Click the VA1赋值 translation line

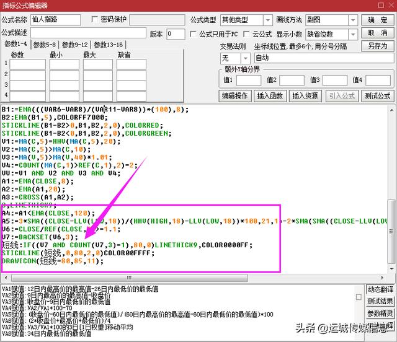tap(80, 289)
